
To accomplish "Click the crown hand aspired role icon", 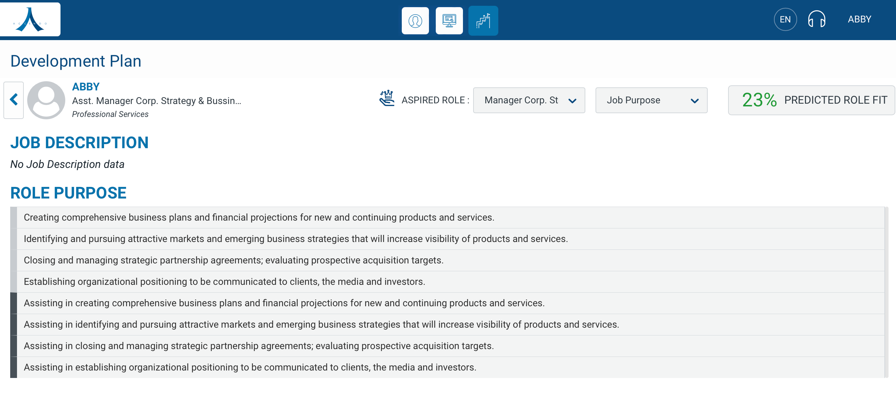I will (x=386, y=98).
